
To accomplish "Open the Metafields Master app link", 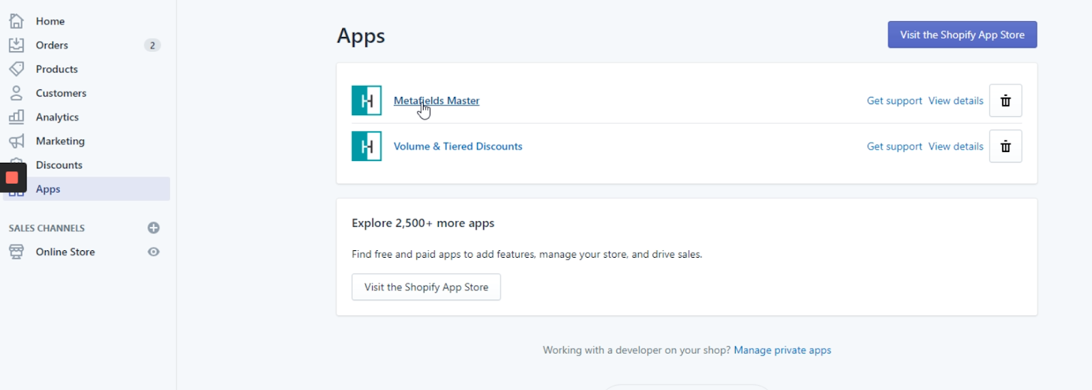I will coord(436,101).
